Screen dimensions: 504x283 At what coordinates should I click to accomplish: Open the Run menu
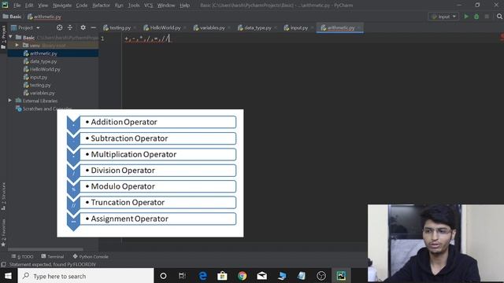[119, 6]
